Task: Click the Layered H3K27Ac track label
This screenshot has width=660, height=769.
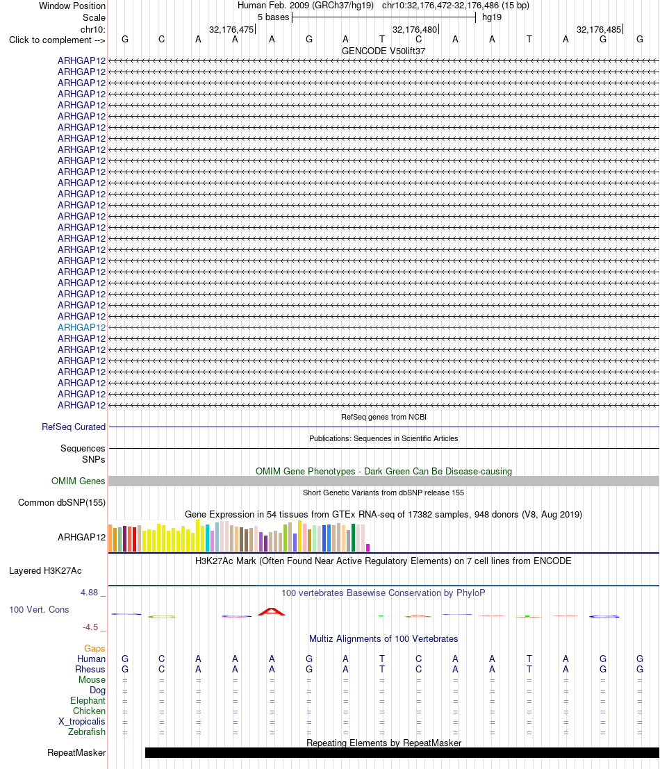Action: tap(45, 571)
